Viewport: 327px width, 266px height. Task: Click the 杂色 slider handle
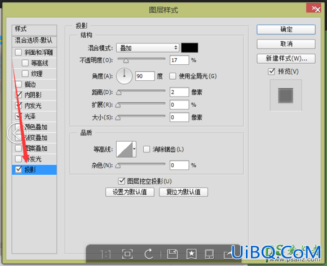click(118, 165)
